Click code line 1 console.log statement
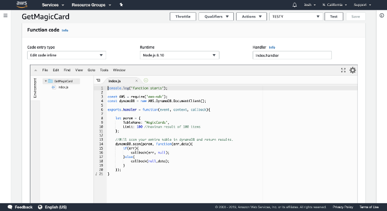The image size is (387, 211). [x=138, y=88]
